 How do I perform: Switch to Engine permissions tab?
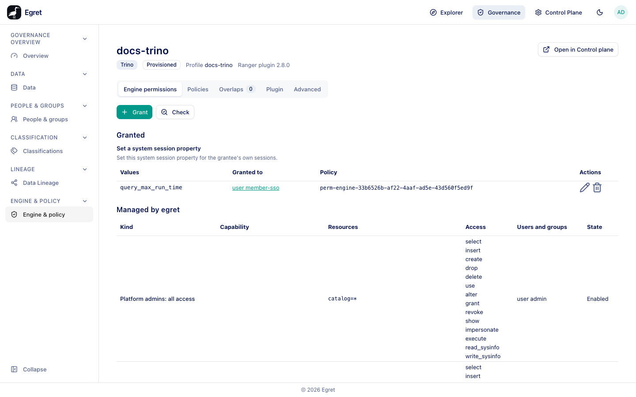[x=150, y=89]
